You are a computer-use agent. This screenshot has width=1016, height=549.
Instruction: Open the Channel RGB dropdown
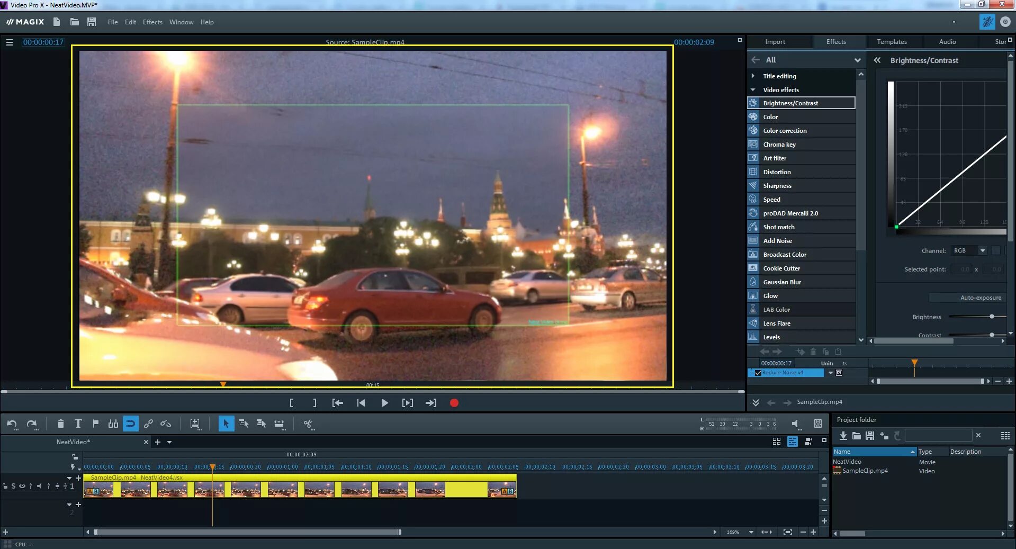click(982, 251)
